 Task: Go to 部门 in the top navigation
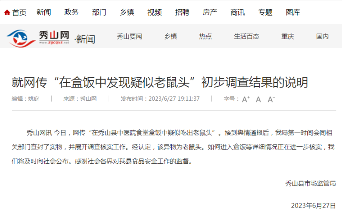point(99,12)
